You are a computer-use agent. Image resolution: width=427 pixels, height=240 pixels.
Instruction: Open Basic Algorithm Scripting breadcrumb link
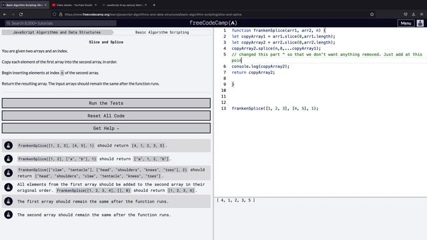162,32
